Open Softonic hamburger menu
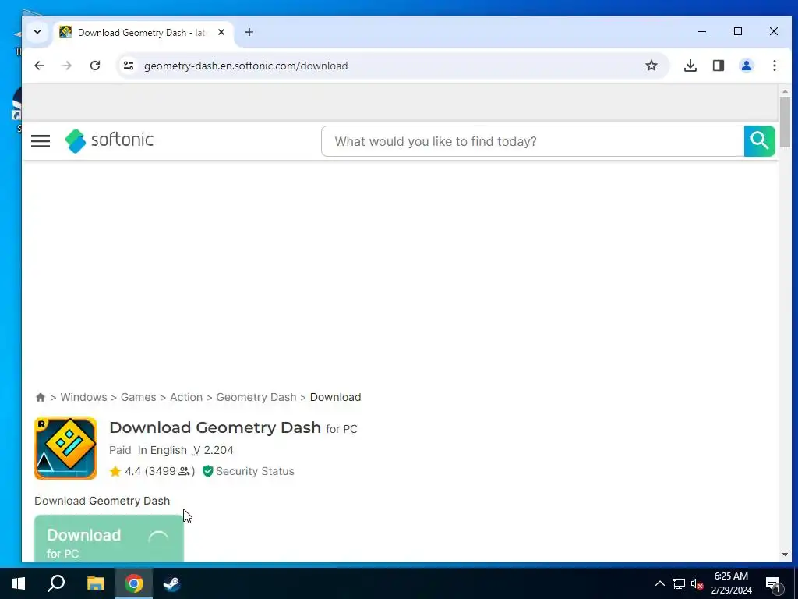 (41, 141)
